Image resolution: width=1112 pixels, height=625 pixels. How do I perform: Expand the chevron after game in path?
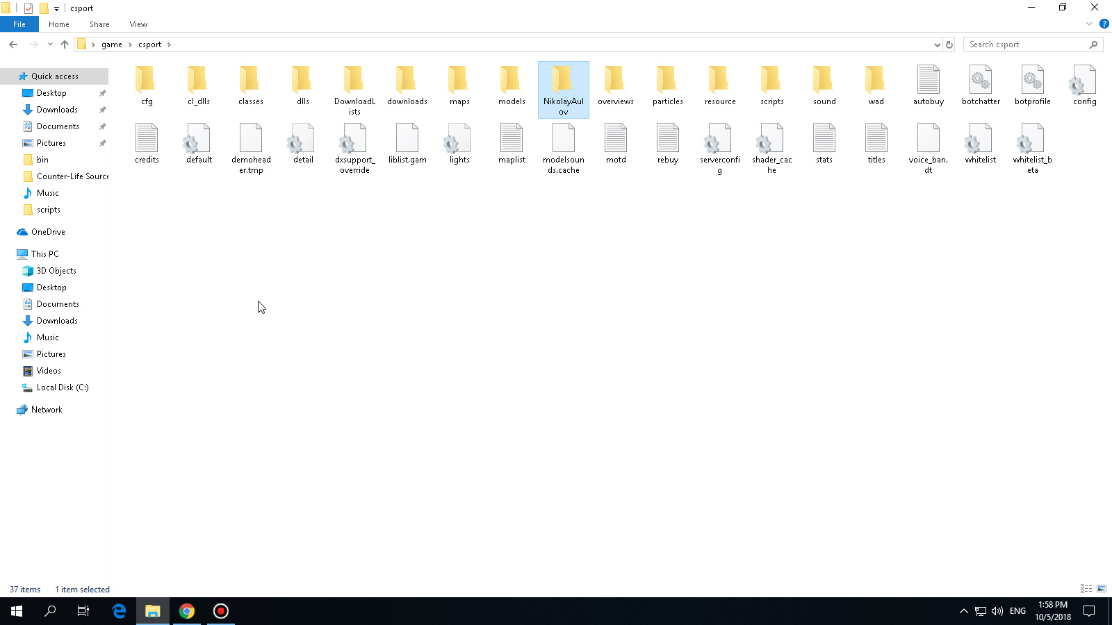(x=130, y=44)
